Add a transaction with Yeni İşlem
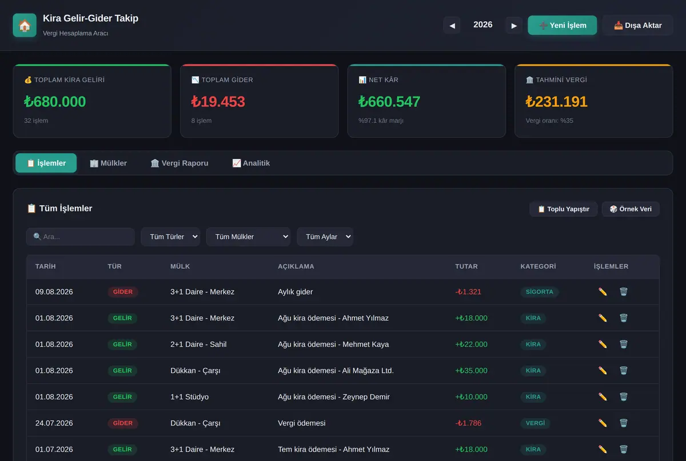This screenshot has height=461, width=686. pos(563,25)
